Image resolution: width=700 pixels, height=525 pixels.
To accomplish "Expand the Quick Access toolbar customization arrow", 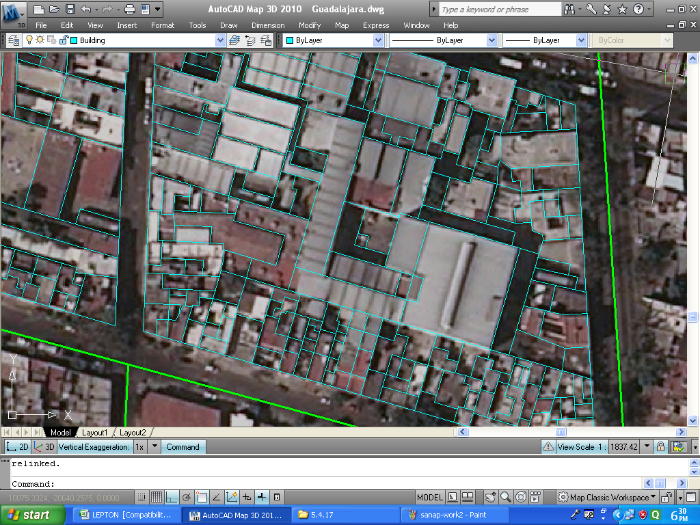I will pos(158,9).
